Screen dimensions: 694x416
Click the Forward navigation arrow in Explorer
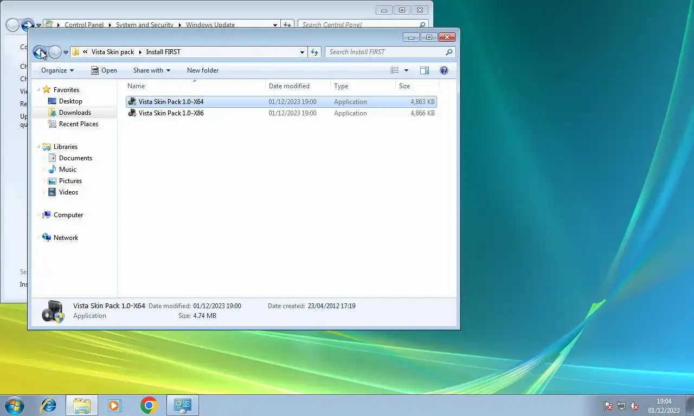coord(55,52)
